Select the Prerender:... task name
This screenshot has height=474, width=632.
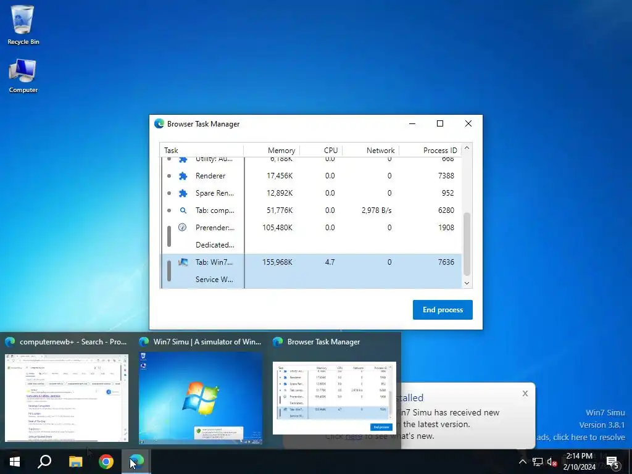tap(215, 228)
